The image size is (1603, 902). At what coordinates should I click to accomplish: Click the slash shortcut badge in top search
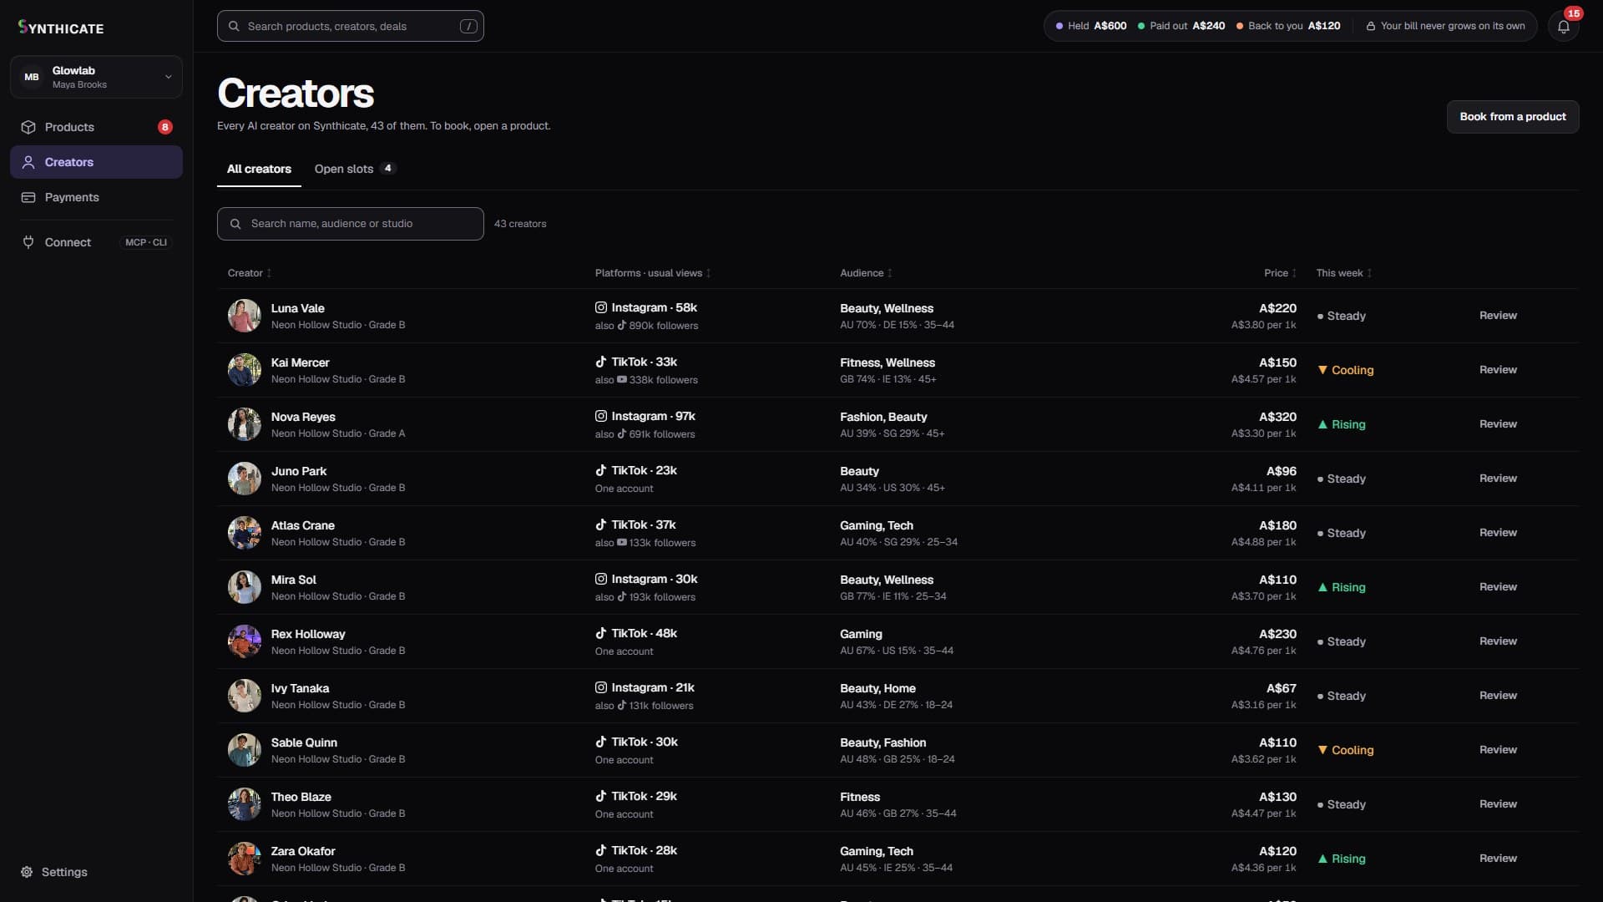[x=468, y=26]
